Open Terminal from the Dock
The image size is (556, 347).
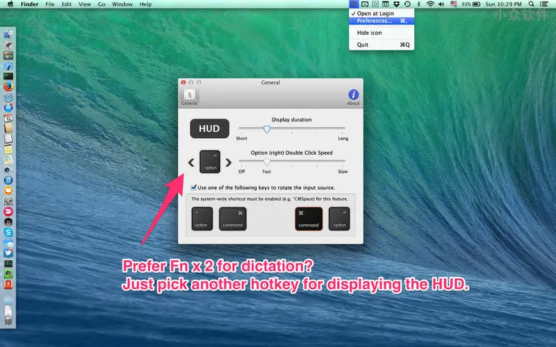pos(8,76)
